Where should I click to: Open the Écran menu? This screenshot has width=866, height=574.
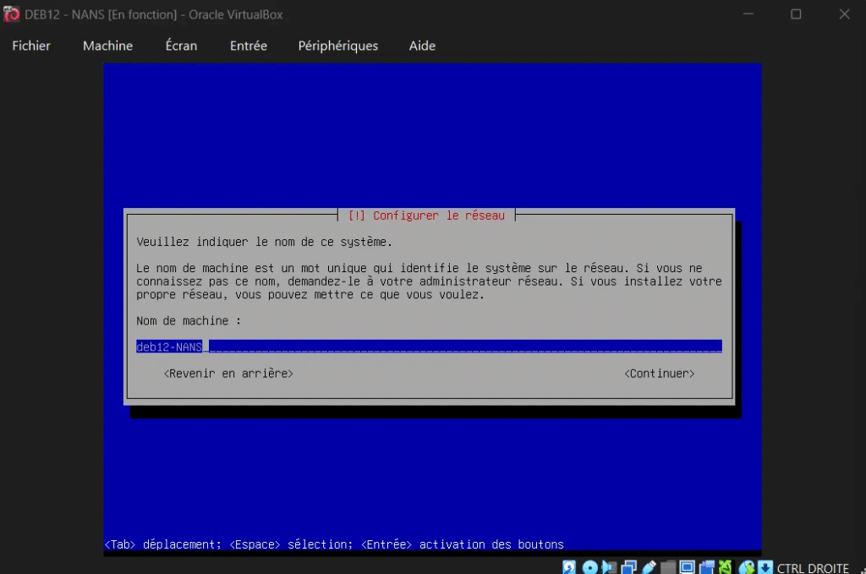point(181,46)
